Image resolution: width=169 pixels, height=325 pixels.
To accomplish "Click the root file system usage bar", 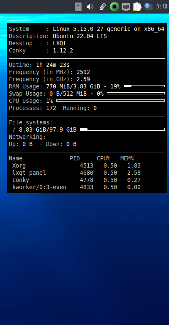I will tap(122, 129).
